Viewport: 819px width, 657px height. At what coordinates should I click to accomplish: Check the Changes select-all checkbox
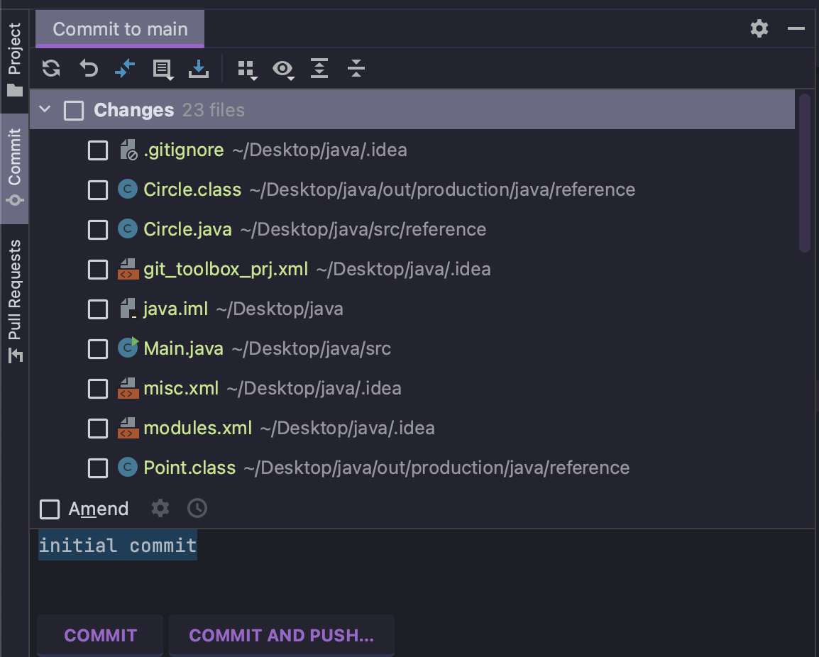74,110
